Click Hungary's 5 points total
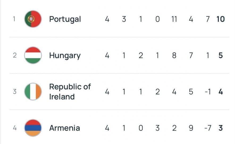Viewport: 235px width, 144px height. click(220, 56)
